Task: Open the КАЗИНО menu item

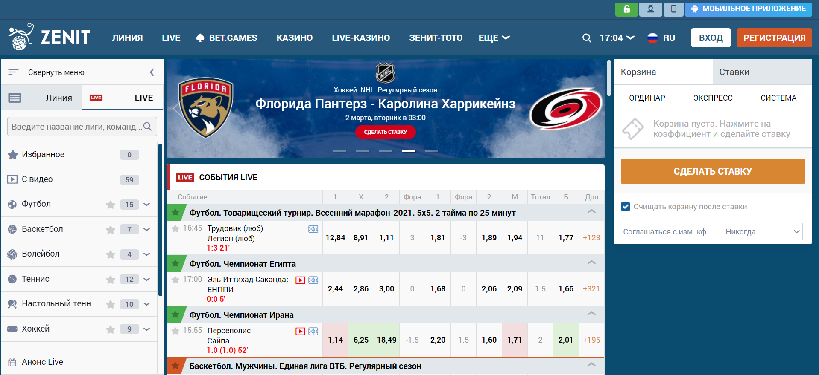Action: tap(295, 38)
